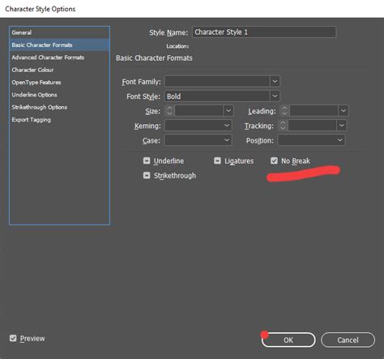Click the Cancel button
384x359 pixels.
348,340
